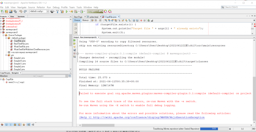Toggle Show Static Members in Navigator
256x132 pixels.
pos(11,125)
